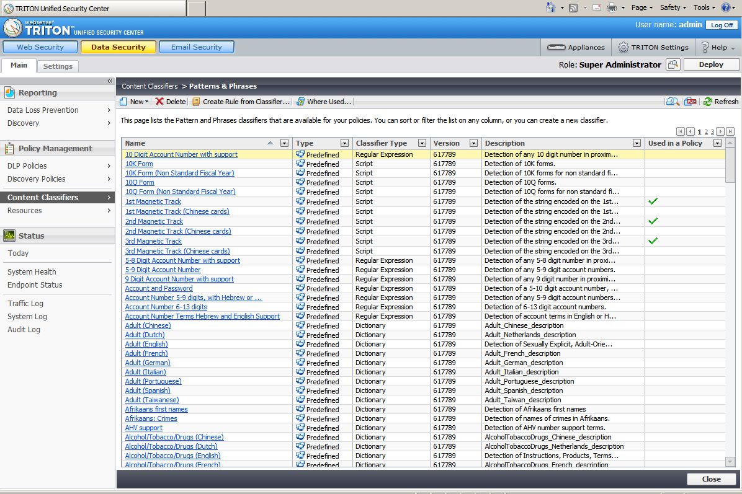Click the browser Print icon
Screen dimensions: 742x494
612,7
